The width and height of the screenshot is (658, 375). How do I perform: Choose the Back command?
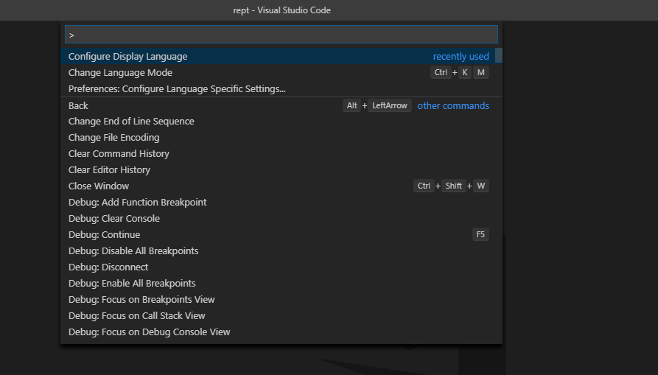click(79, 106)
